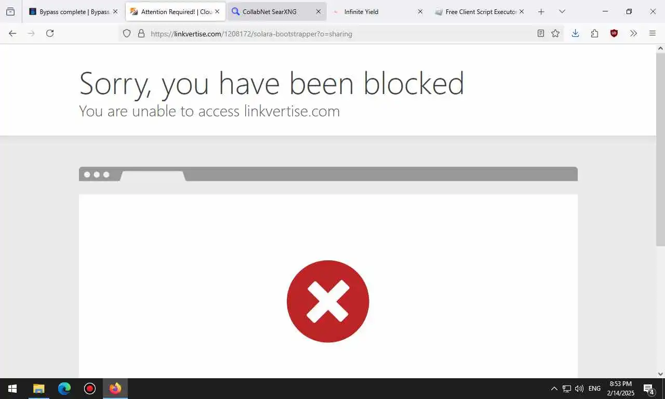Toggle reader view in the address bar
The height and width of the screenshot is (399, 665).
click(x=541, y=33)
